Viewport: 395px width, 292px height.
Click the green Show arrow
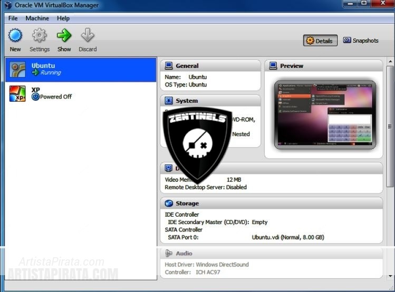coord(64,35)
